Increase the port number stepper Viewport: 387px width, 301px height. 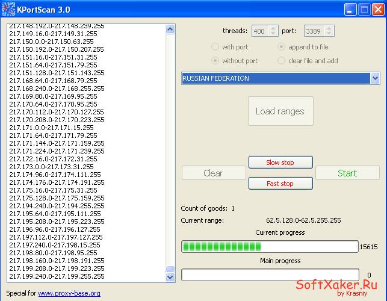[329, 28]
